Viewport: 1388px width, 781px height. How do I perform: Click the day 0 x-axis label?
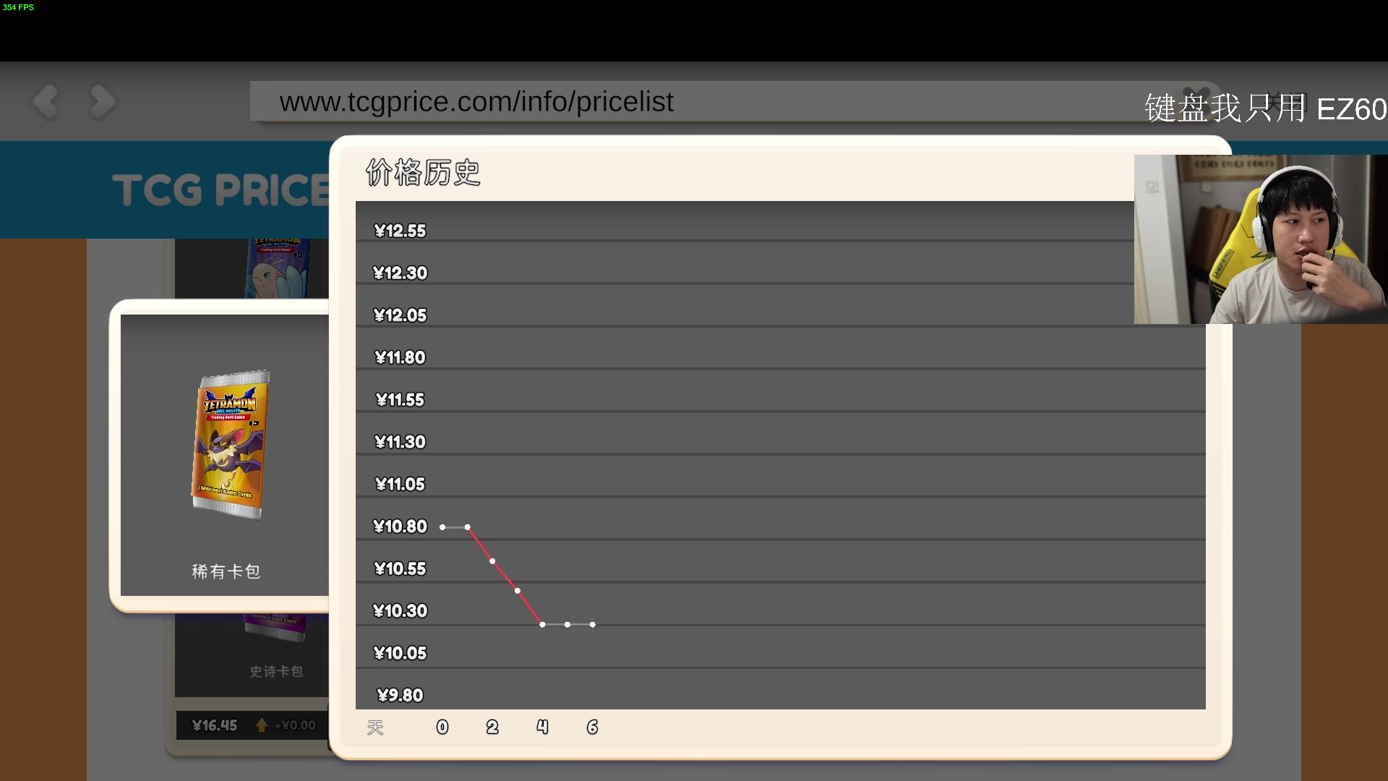coord(442,727)
